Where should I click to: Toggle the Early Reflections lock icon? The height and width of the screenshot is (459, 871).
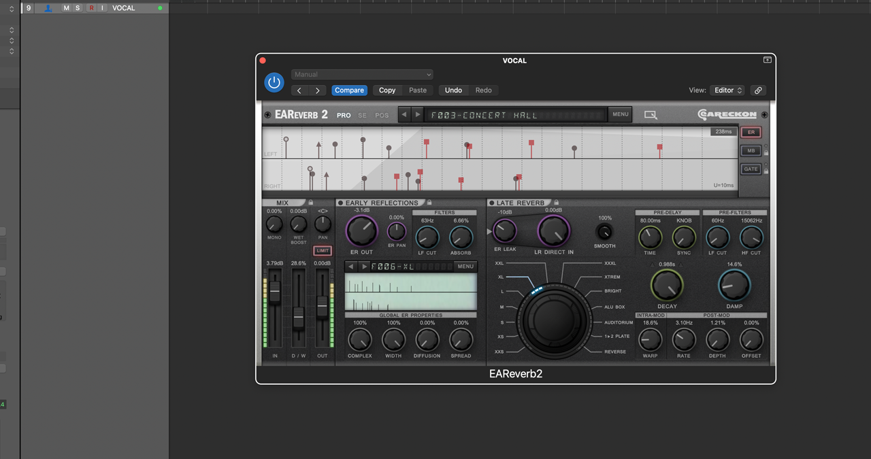[429, 202]
